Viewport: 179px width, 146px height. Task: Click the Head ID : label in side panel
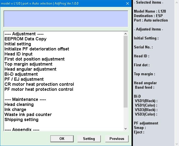click(142, 56)
